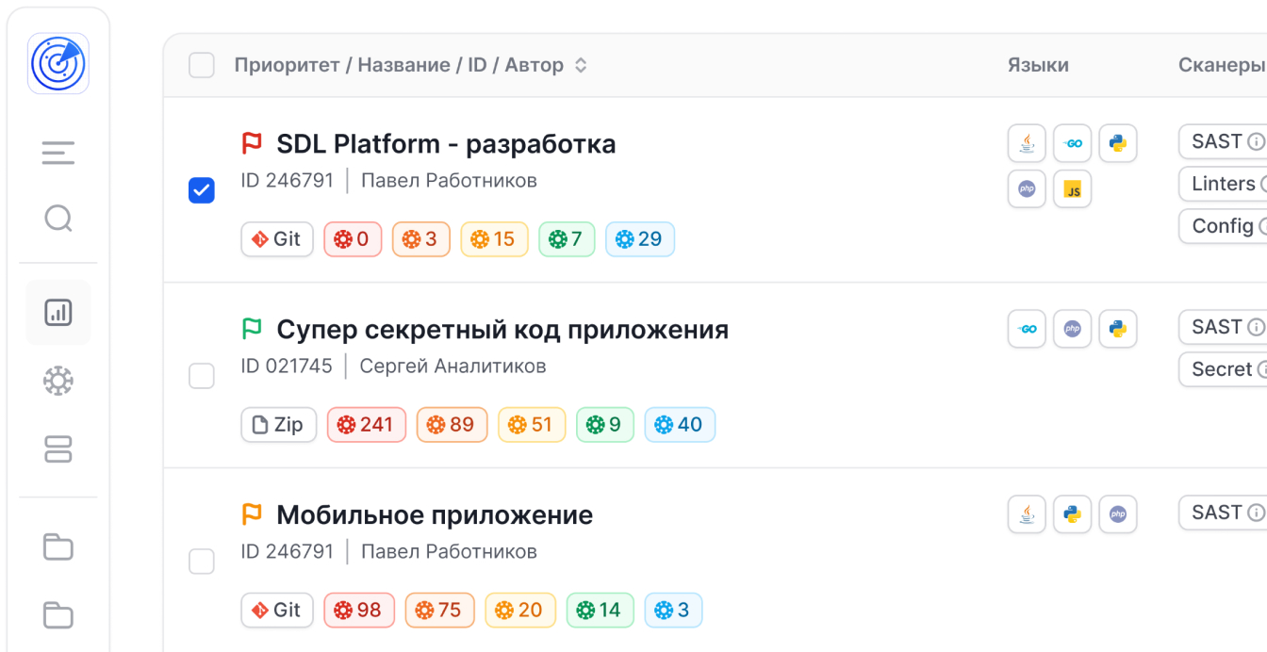This screenshot has width=1267, height=652.
Task: Click the red critical badge showing 241
Action: tap(366, 425)
